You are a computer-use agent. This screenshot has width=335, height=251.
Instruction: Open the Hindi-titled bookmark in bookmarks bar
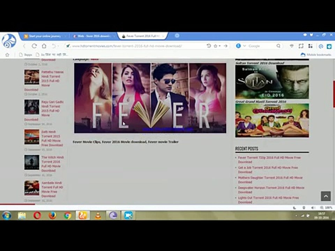click(52, 55)
